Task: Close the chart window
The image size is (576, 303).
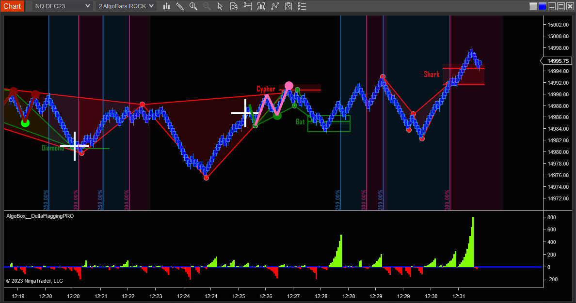Action: tap(570, 6)
